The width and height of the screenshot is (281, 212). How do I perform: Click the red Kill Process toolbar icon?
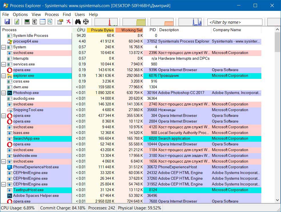69,22
